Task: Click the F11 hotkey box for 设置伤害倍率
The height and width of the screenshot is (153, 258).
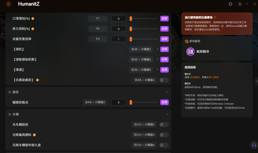Action: point(98,39)
